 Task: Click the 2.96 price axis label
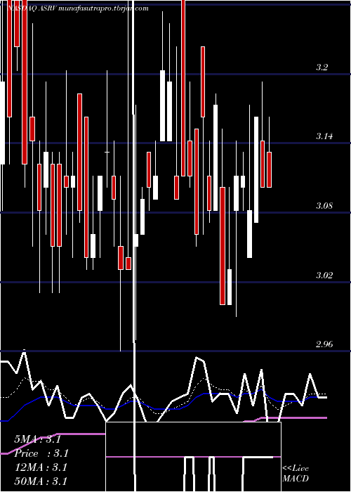tap(324, 344)
